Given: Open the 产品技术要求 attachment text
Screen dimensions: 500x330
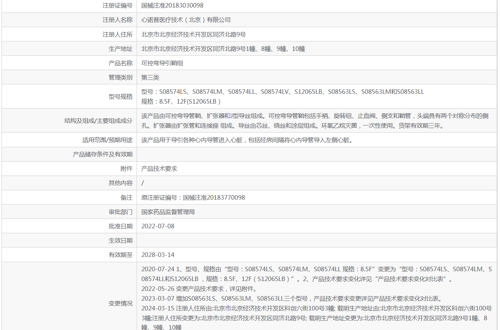Looking at the screenshot, I should tap(159, 169).
